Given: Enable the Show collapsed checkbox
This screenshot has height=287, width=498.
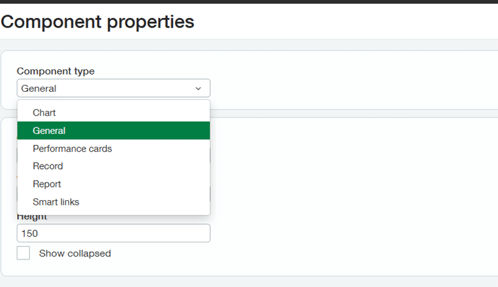Looking at the screenshot, I should coord(24,253).
